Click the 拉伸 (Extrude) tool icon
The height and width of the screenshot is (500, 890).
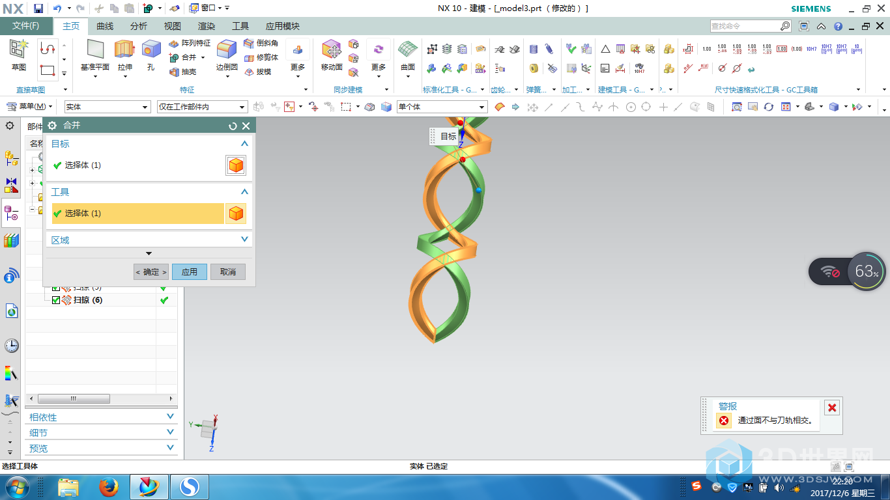tap(124, 49)
